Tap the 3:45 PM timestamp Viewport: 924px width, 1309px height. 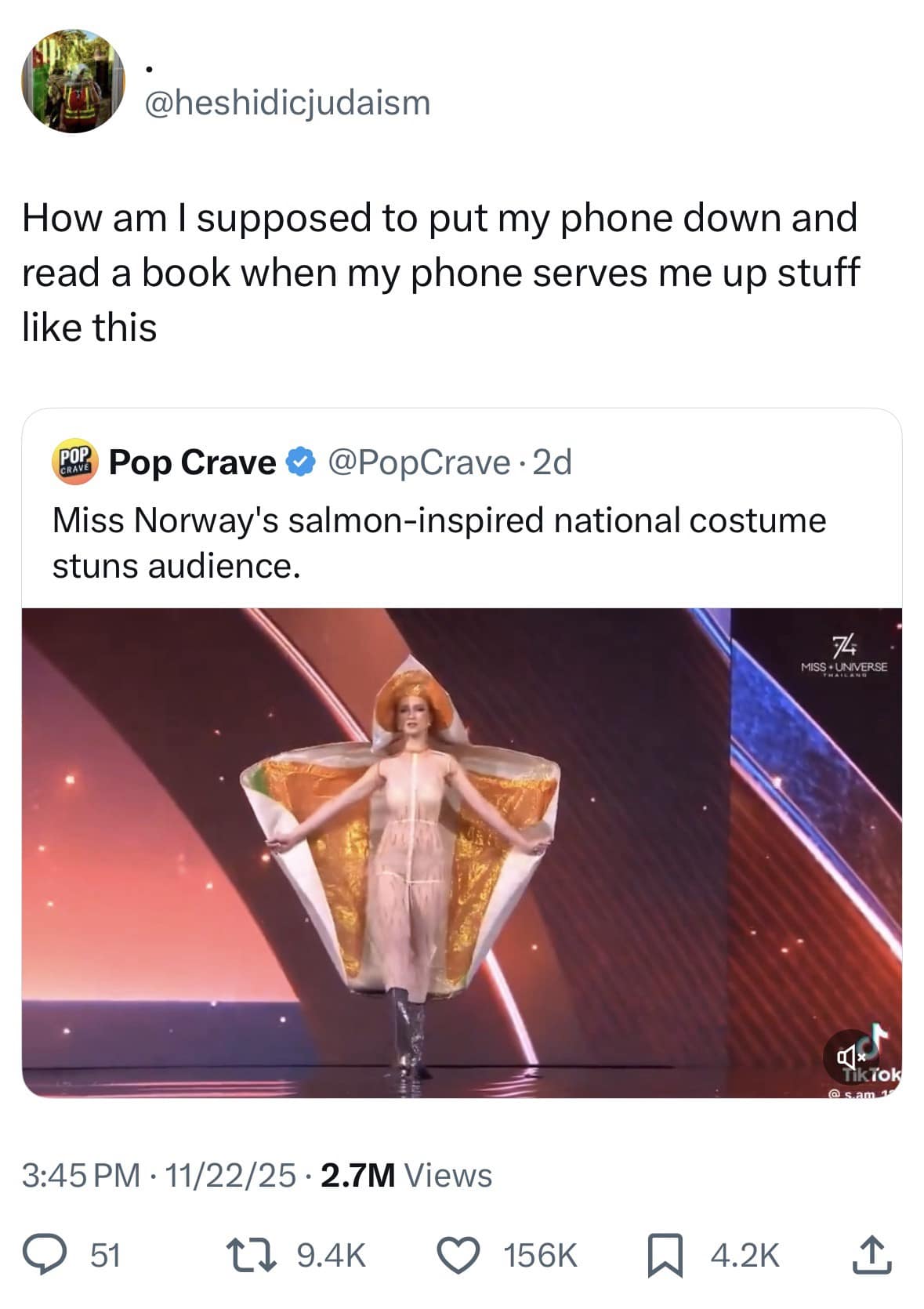[82, 1175]
